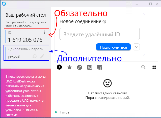161x118 pixels.
Task: Click the ID number 1 619 205 076
Action: coord(25,40)
